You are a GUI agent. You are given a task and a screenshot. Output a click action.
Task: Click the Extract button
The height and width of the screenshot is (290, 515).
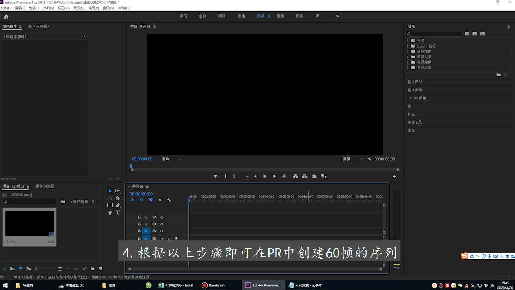point(305,176)
